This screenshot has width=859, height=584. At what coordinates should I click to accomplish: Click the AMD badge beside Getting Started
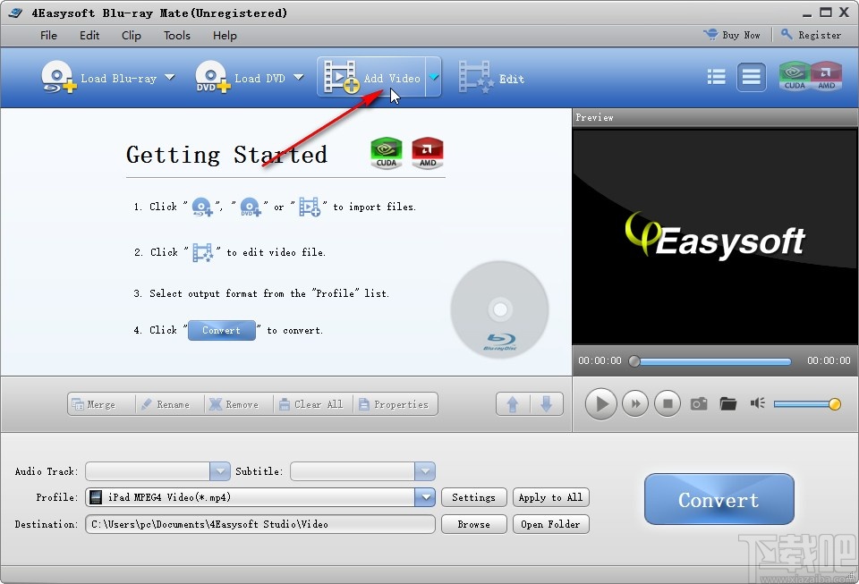428,153
